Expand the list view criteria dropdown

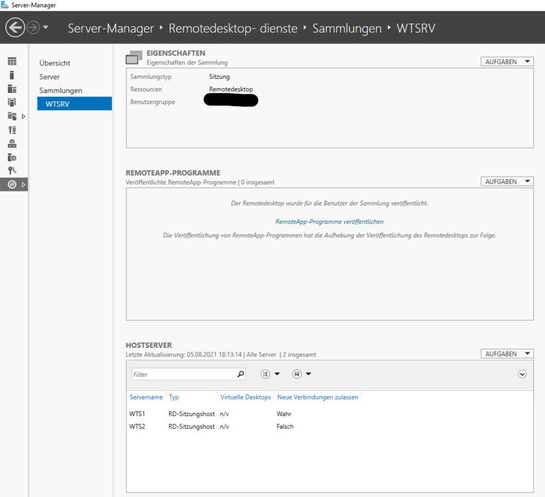pos(270,374)
